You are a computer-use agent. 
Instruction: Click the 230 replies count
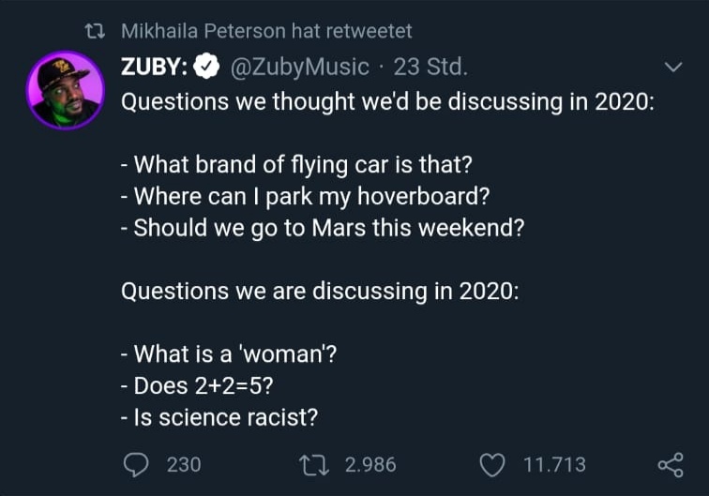coord(184,464)
